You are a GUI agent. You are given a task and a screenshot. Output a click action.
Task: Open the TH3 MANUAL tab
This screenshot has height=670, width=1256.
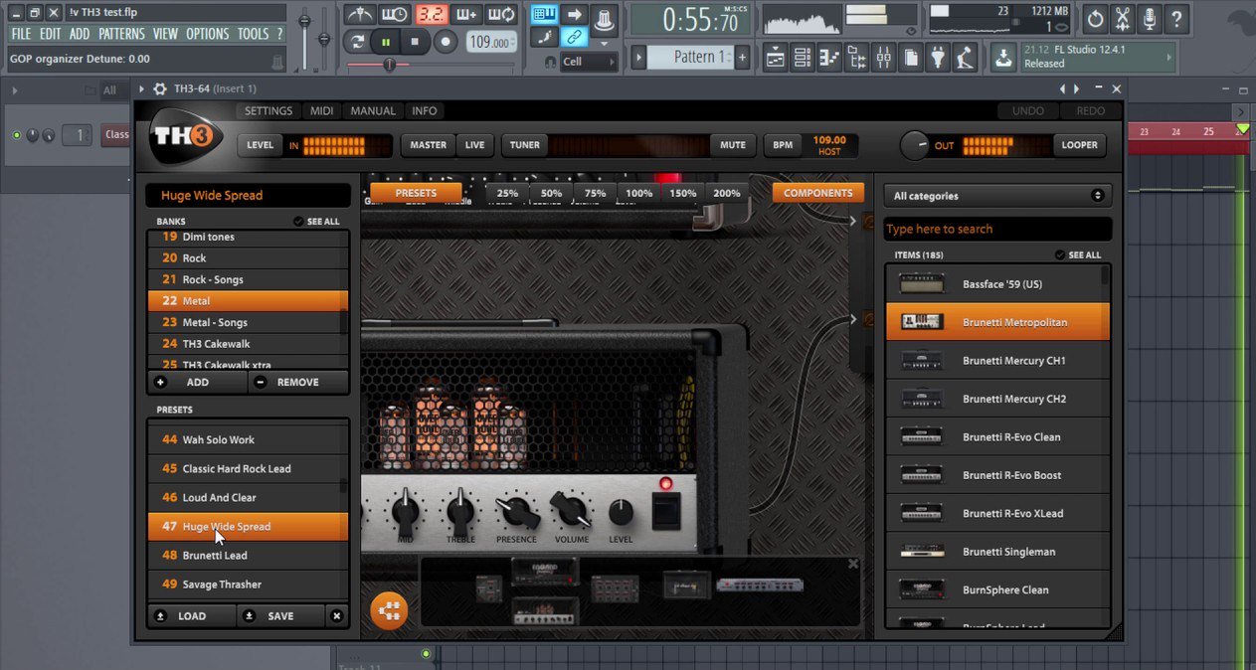coord(373,111)
